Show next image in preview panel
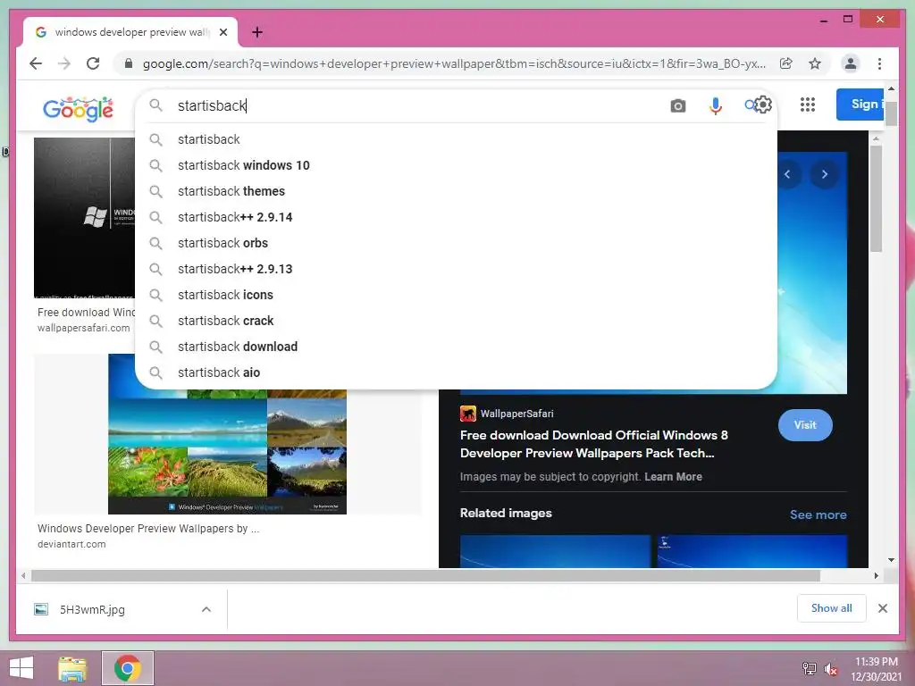Viewport: 915px width, 686px height. (824, 174)
